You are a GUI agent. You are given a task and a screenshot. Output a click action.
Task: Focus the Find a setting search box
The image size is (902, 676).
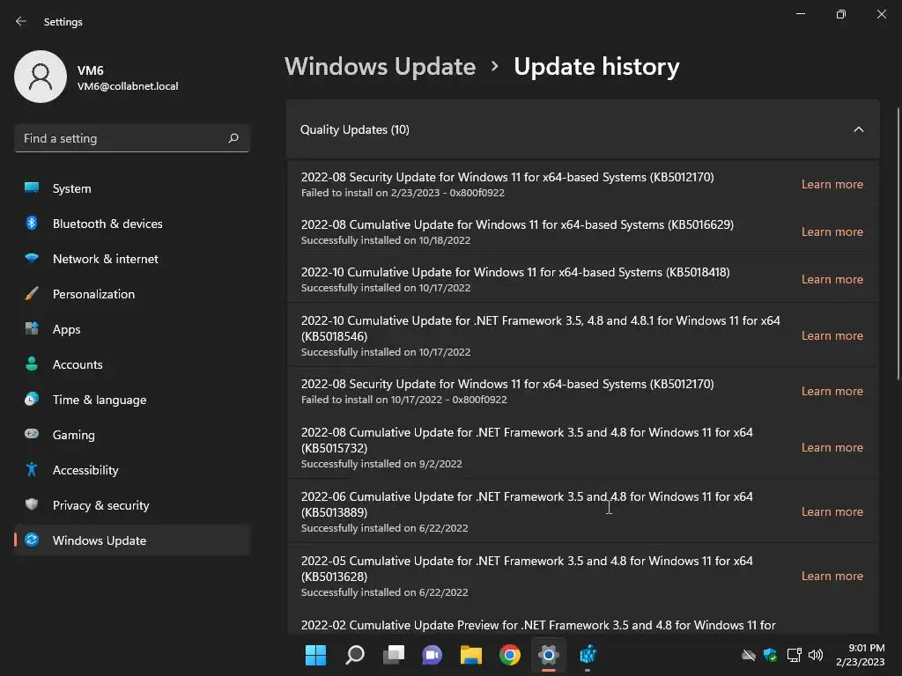point(132,138)
